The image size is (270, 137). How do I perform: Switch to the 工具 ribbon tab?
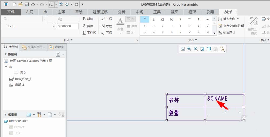pyautogui.click(x=157, y=12)
